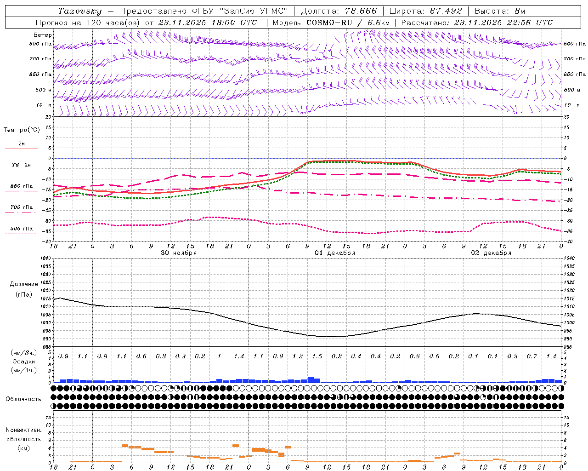Click the '850 гПа' temperature legend entry

click(22, 186)
